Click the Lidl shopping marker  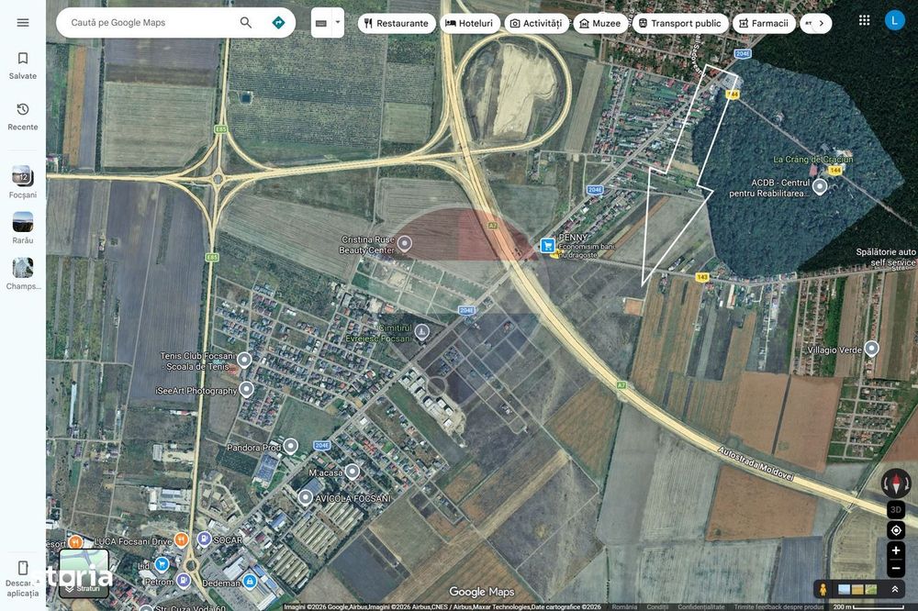(x=162, y=565)
